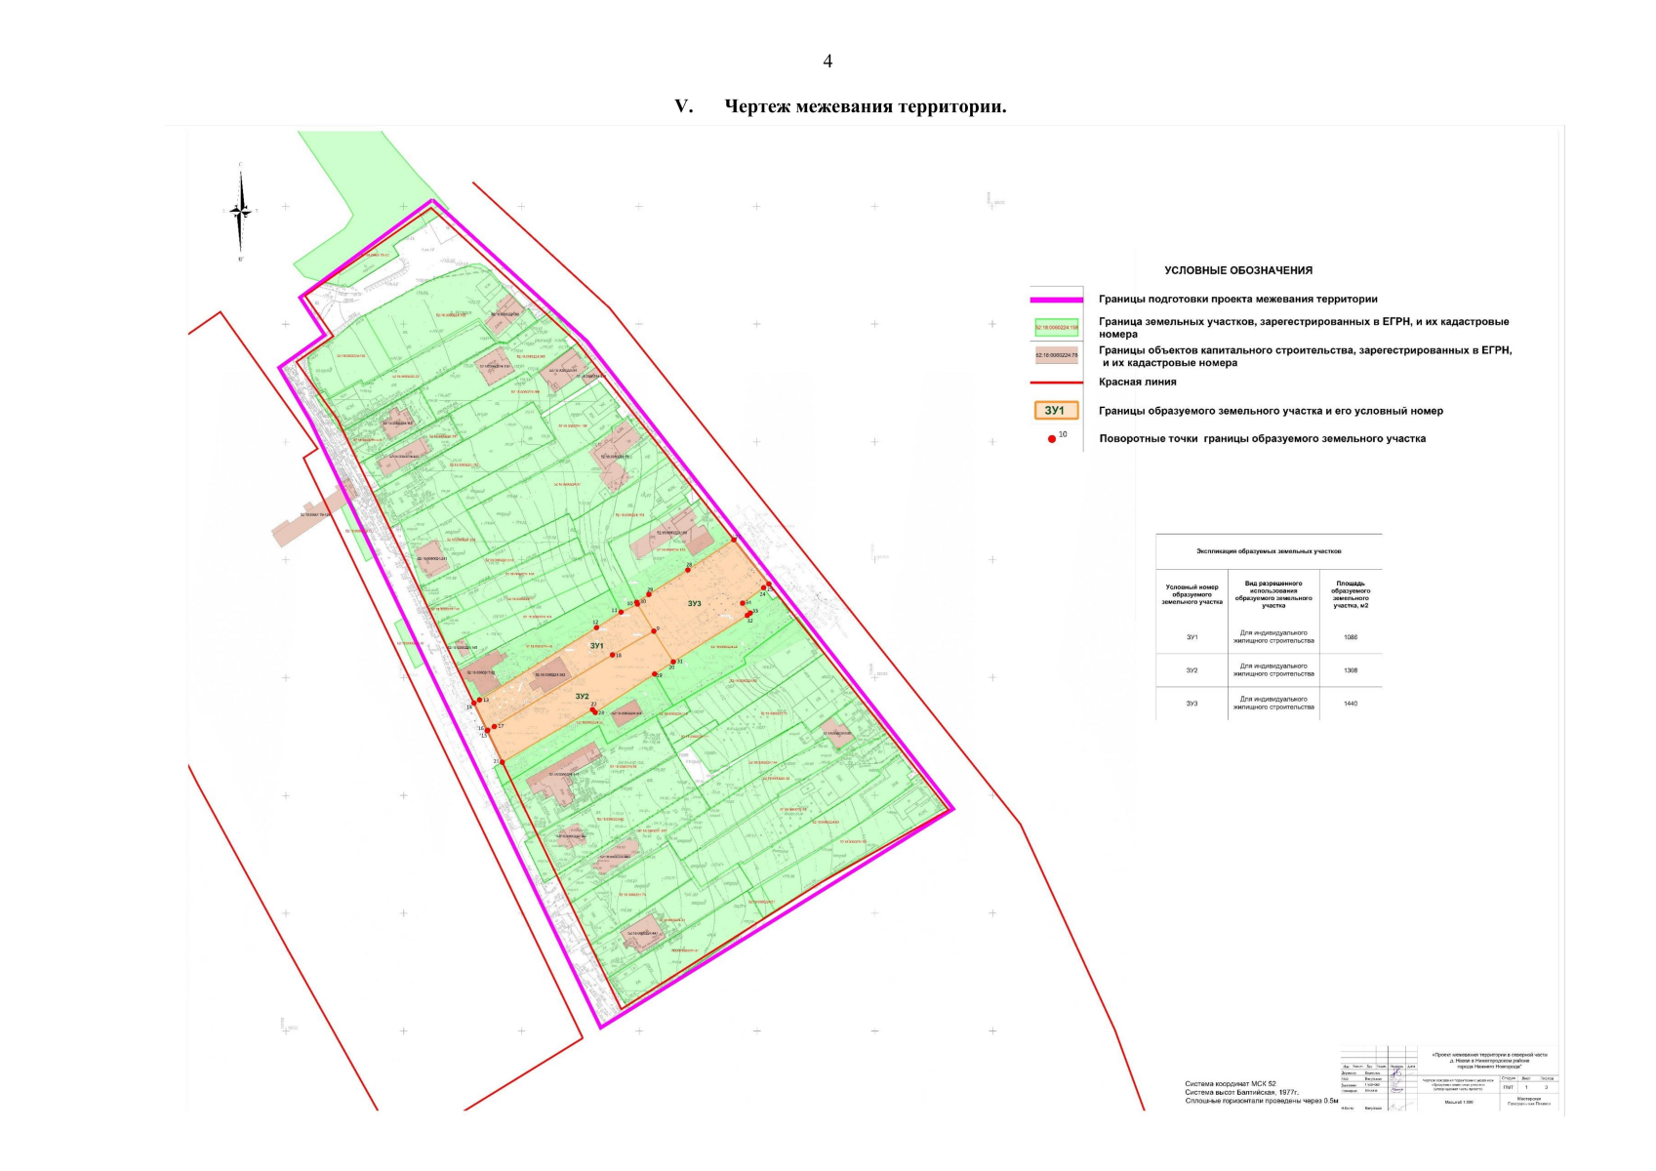Click the ЗУ2 parcel label on map
The height and width of the screenshot is (1171, 1656).
[582, 697]
